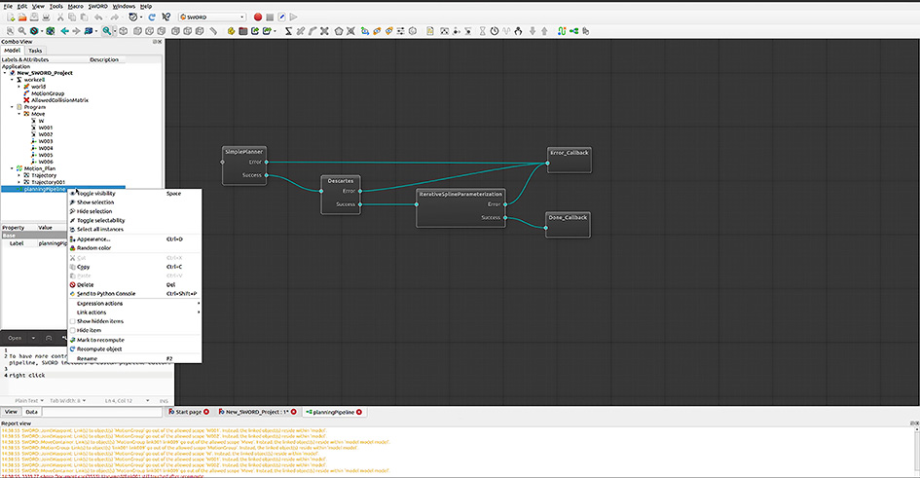Click the What's This help cursor icon

click(x=165, y=17)
